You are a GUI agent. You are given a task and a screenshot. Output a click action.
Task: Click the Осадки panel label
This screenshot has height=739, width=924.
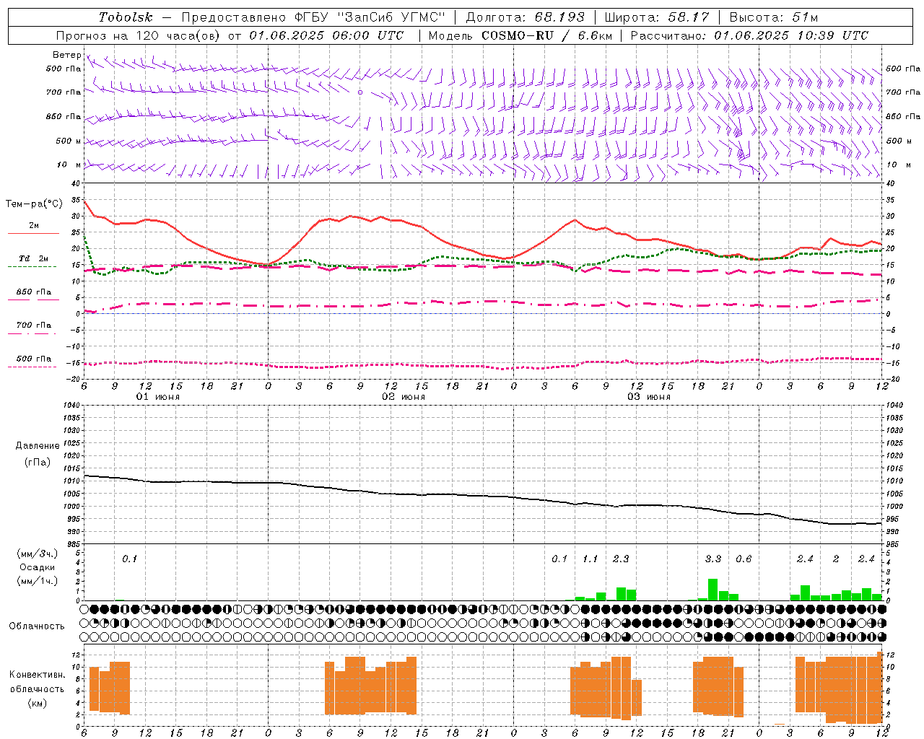pyautogui.click(x=38, y=567)
